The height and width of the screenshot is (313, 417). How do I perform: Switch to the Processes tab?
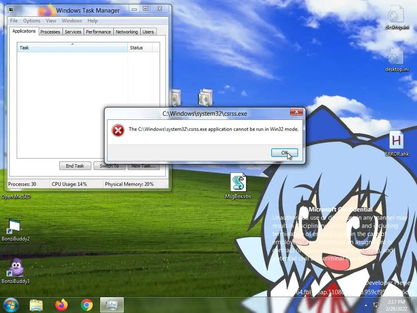(50, 32)
